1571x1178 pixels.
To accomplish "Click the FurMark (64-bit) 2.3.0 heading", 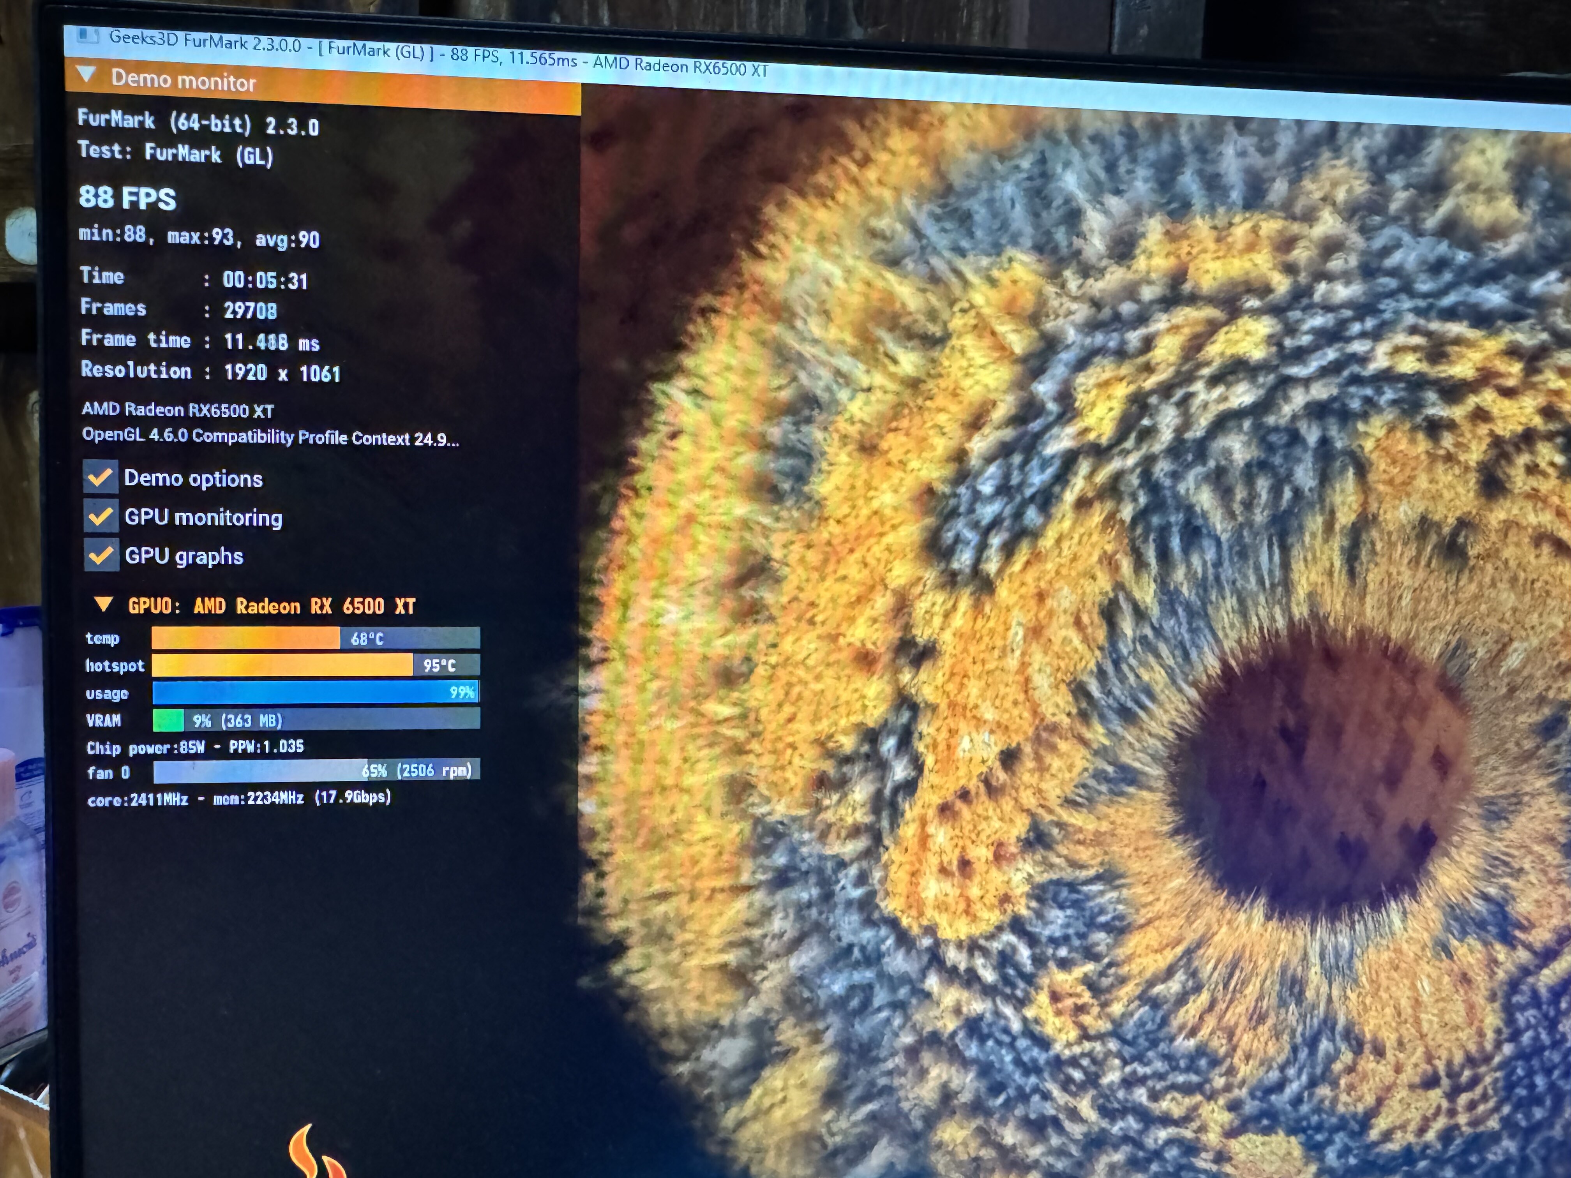I will [198, 122].
